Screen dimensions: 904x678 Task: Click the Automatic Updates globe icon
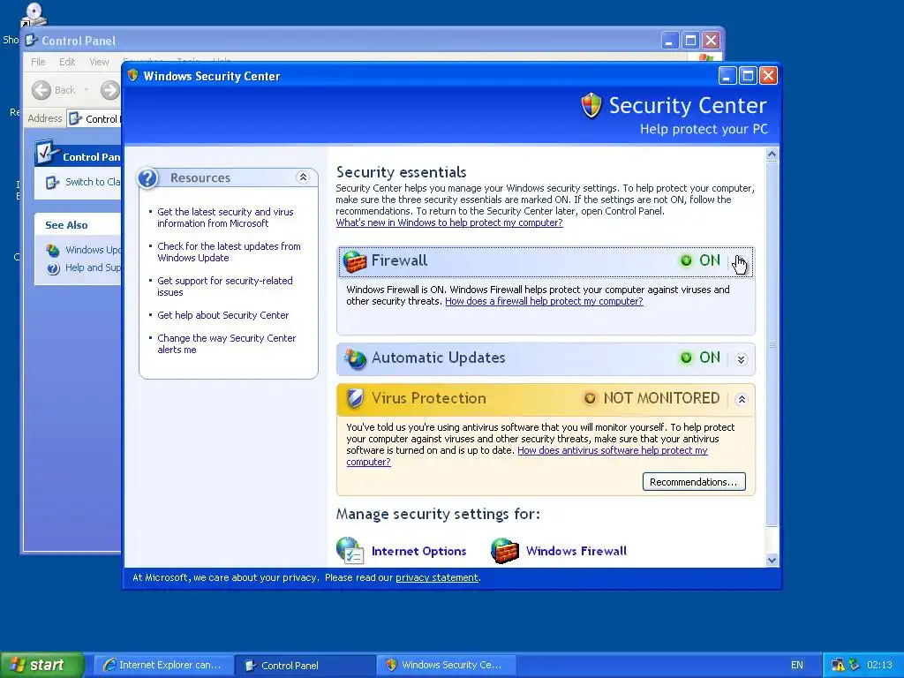355,358
